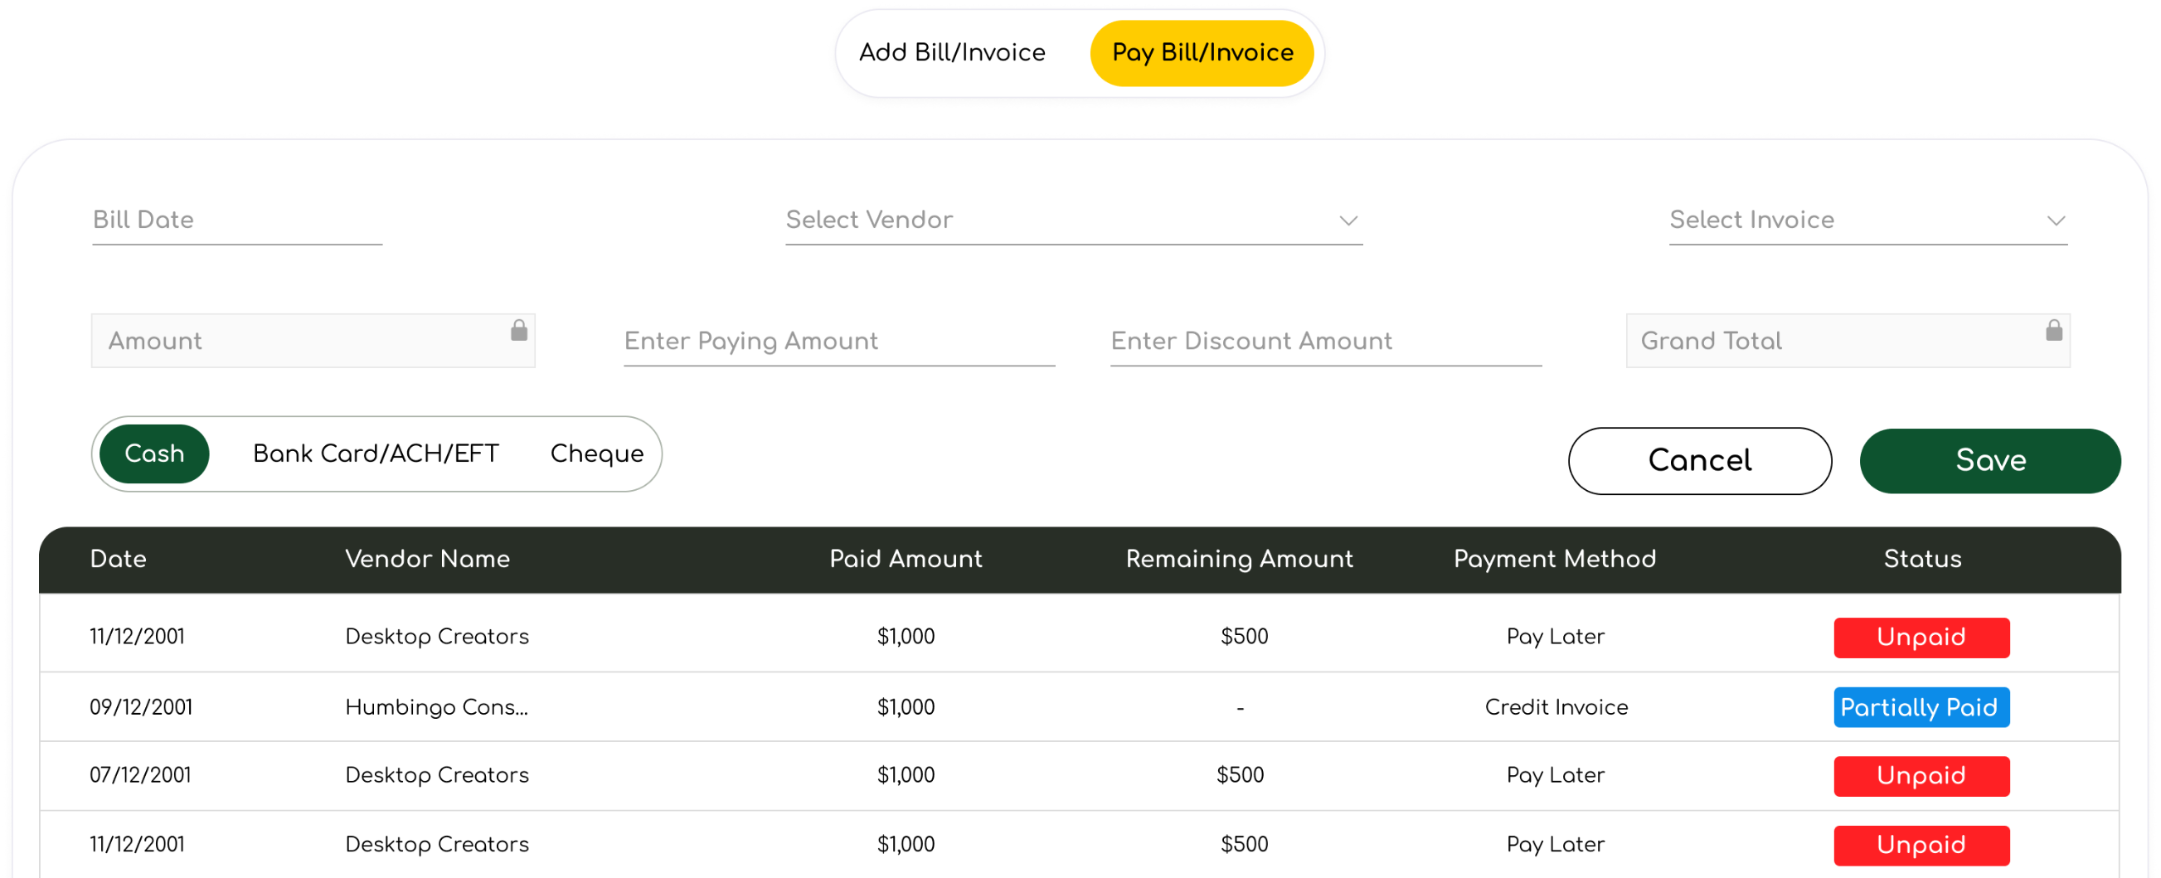Click the Credit Invoice payment method cell
Screen dimensions: 2161x878
coord(1556,708)
